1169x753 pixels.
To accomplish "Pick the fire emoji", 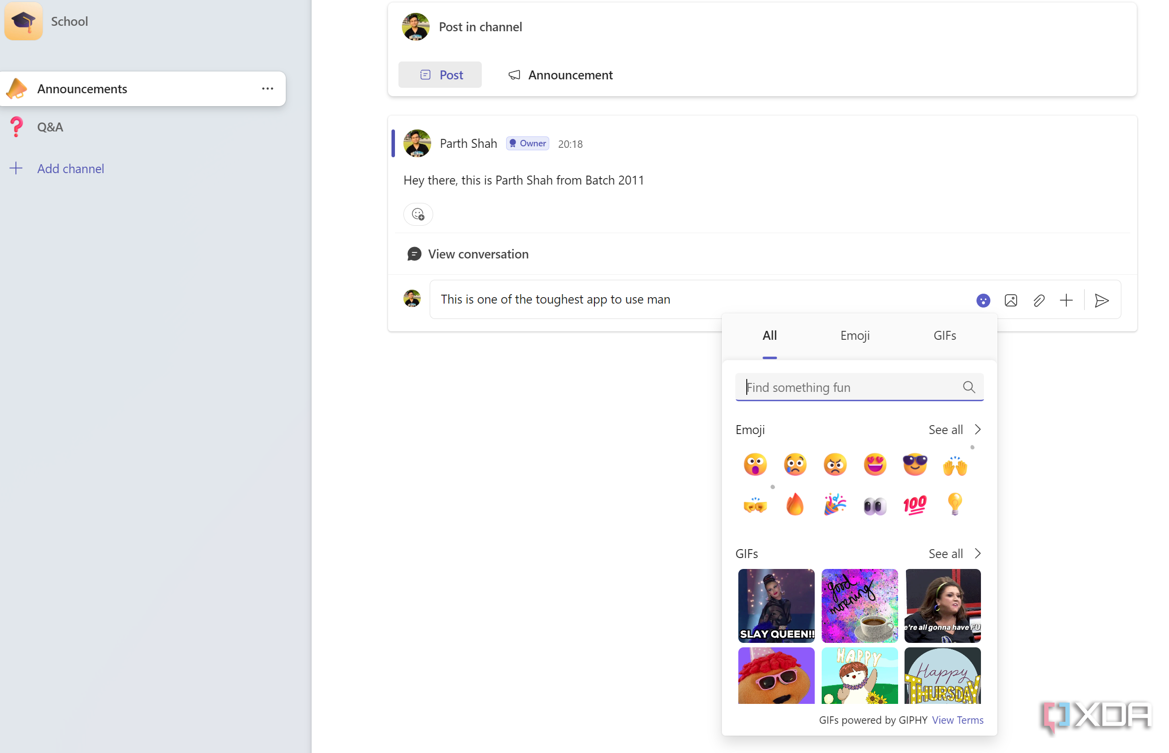I will [795, 504].
